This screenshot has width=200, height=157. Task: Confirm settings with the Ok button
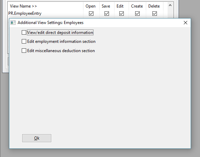(37, 138)
